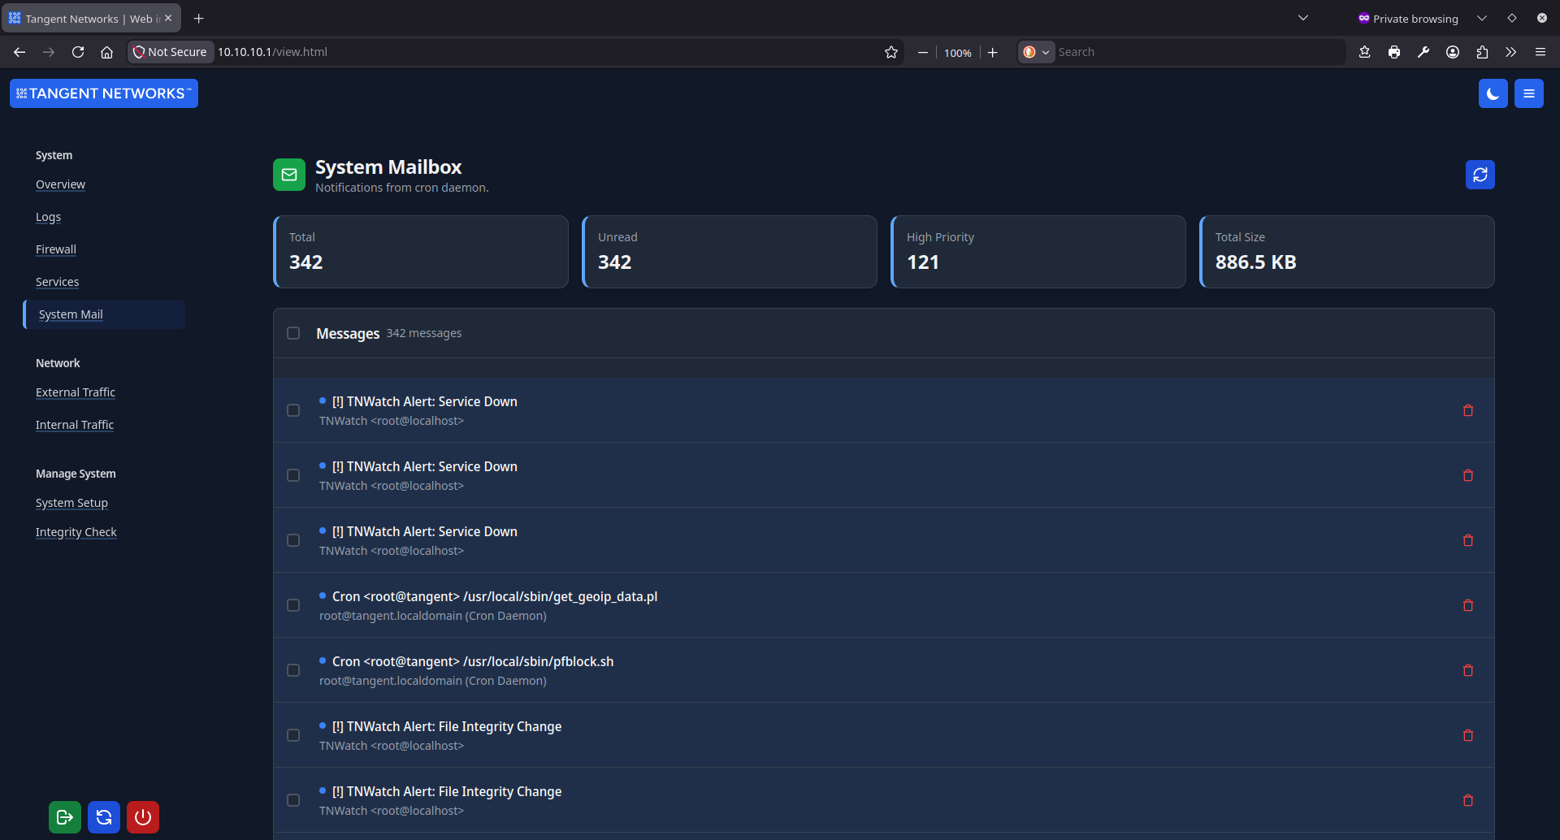Bookmark this page with star icon
The height and width of the screenshot is (840, 1560).
(x=891, y=52)
